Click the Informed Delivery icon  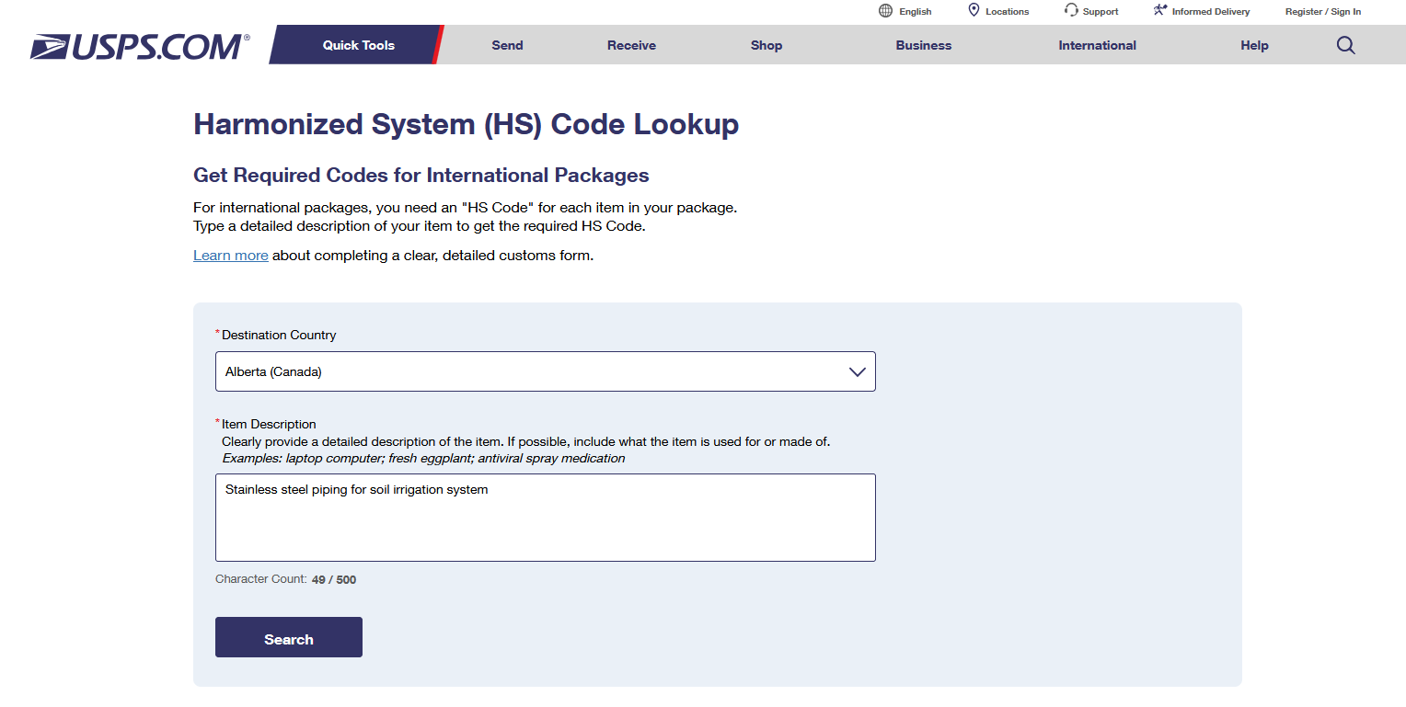click(x=1160, y=11)
